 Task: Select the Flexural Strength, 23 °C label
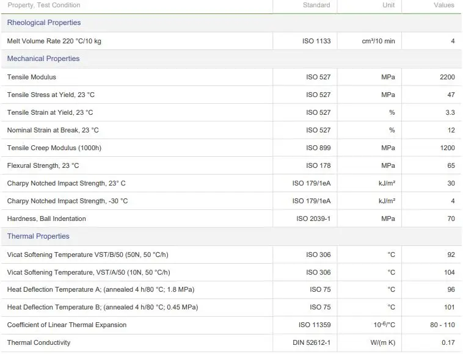point(43,165)
